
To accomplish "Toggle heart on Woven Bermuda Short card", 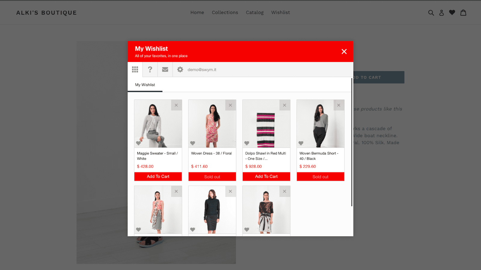I will 301,143.
